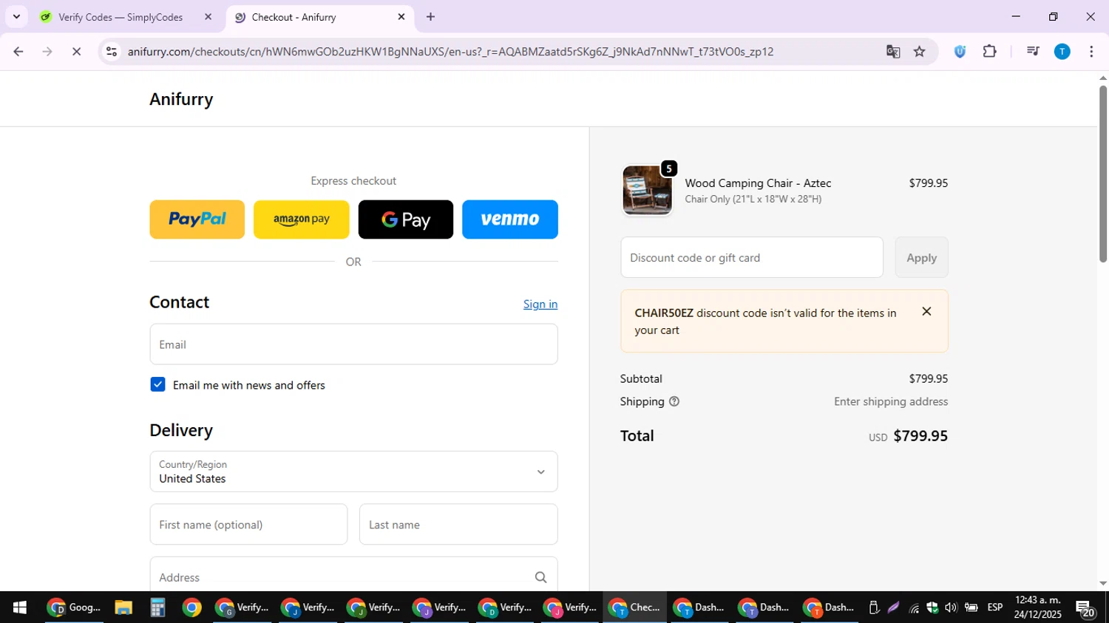Open network status in system tray

tap(915, 608)
